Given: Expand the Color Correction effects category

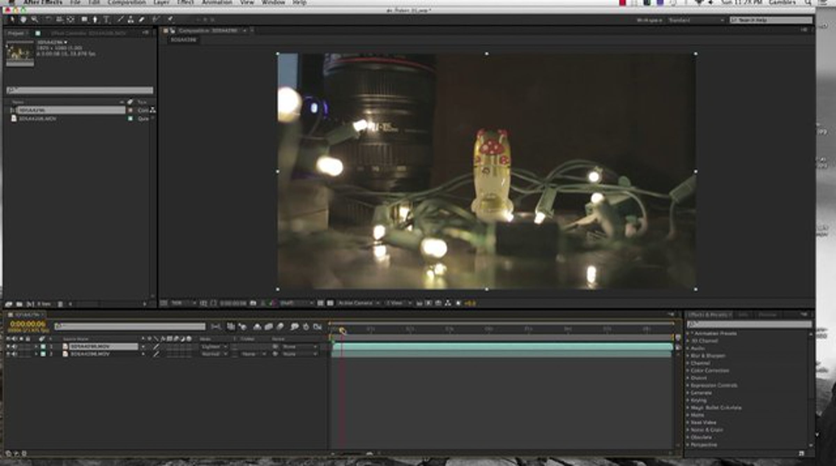Looking at the screenshot, I should pos(709,370).
